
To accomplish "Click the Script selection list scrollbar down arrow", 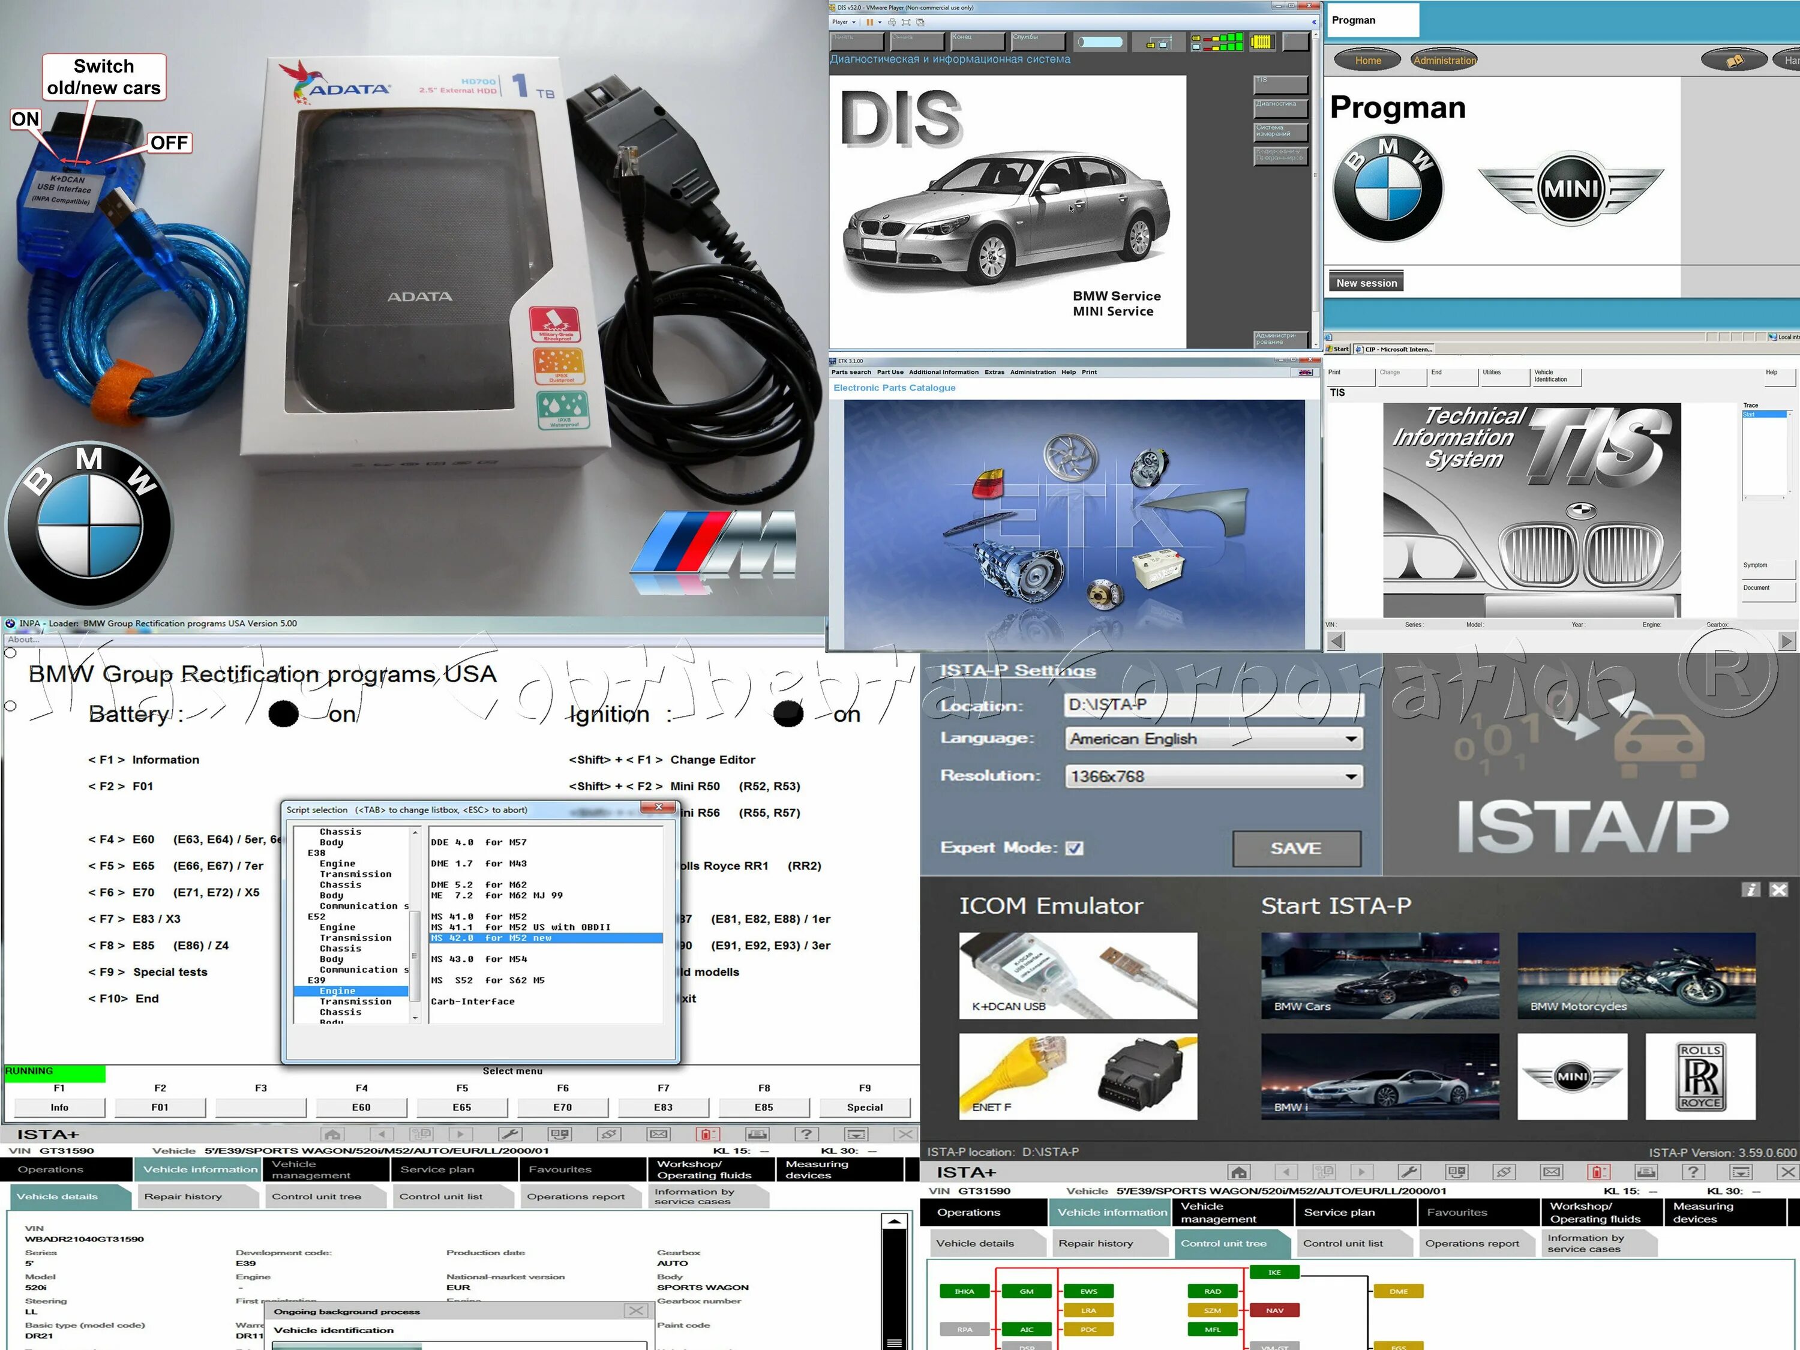I will (415, 1018).
